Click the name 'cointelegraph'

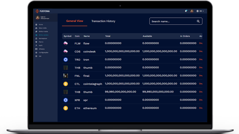(x=93, y=84)
